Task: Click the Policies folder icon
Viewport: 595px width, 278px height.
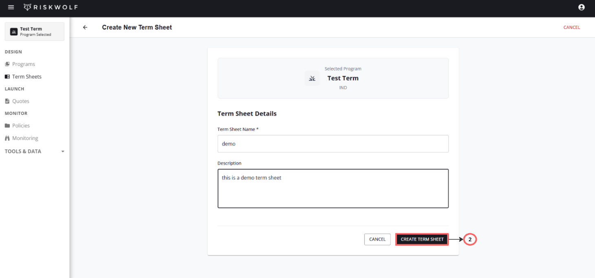Action: (x=7, y=126)
